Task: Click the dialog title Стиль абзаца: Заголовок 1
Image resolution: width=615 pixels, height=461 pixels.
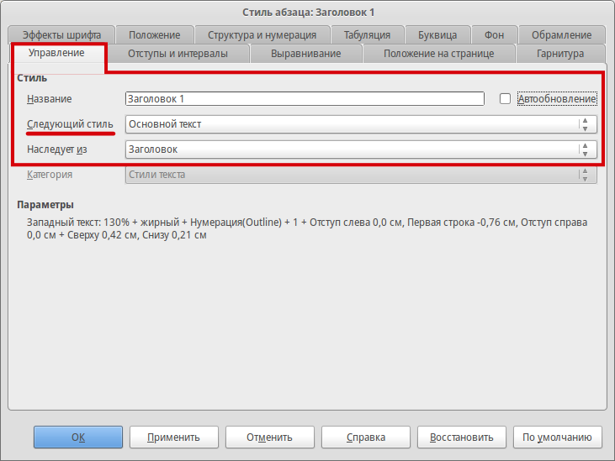Action: [308, 12]
